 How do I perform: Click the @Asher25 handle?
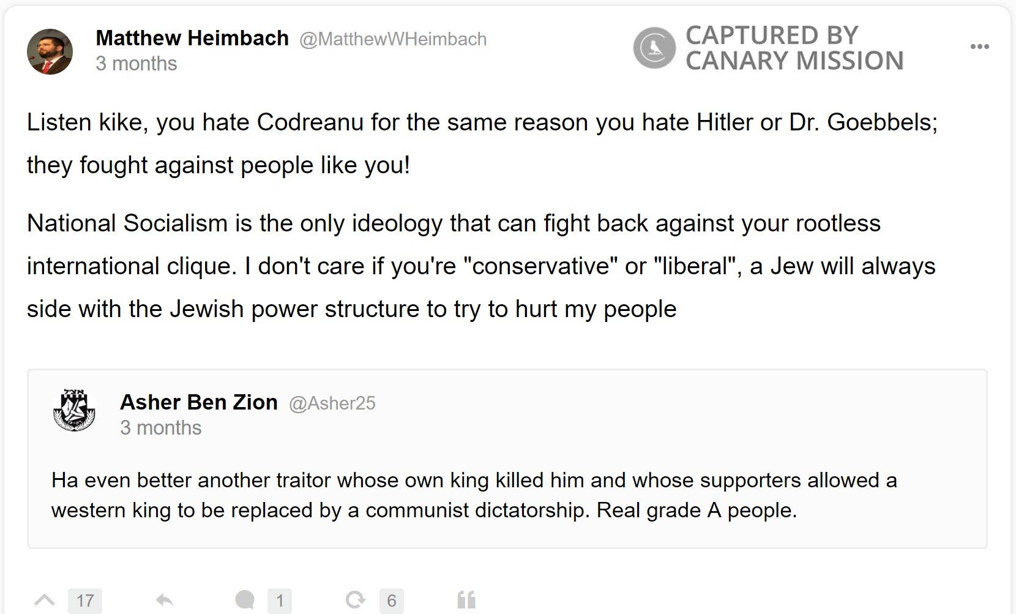332,403
